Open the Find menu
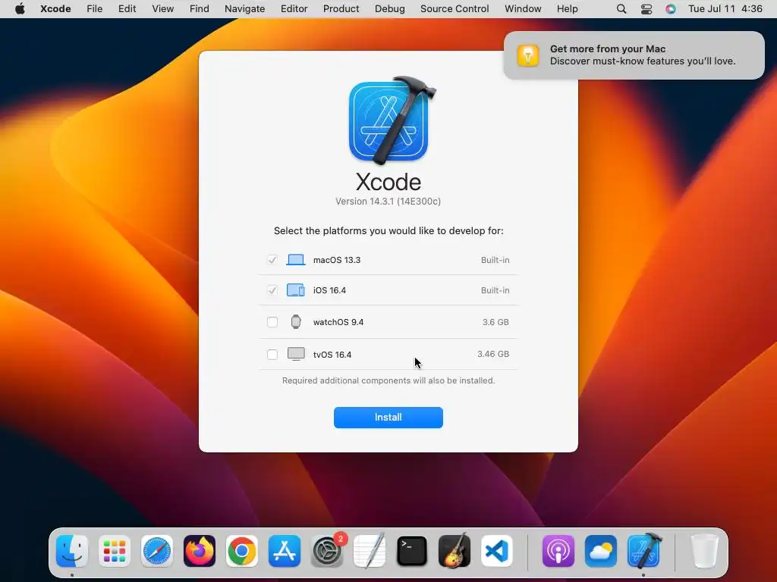This screenshot has width=777, height=582. pos(200,9)
